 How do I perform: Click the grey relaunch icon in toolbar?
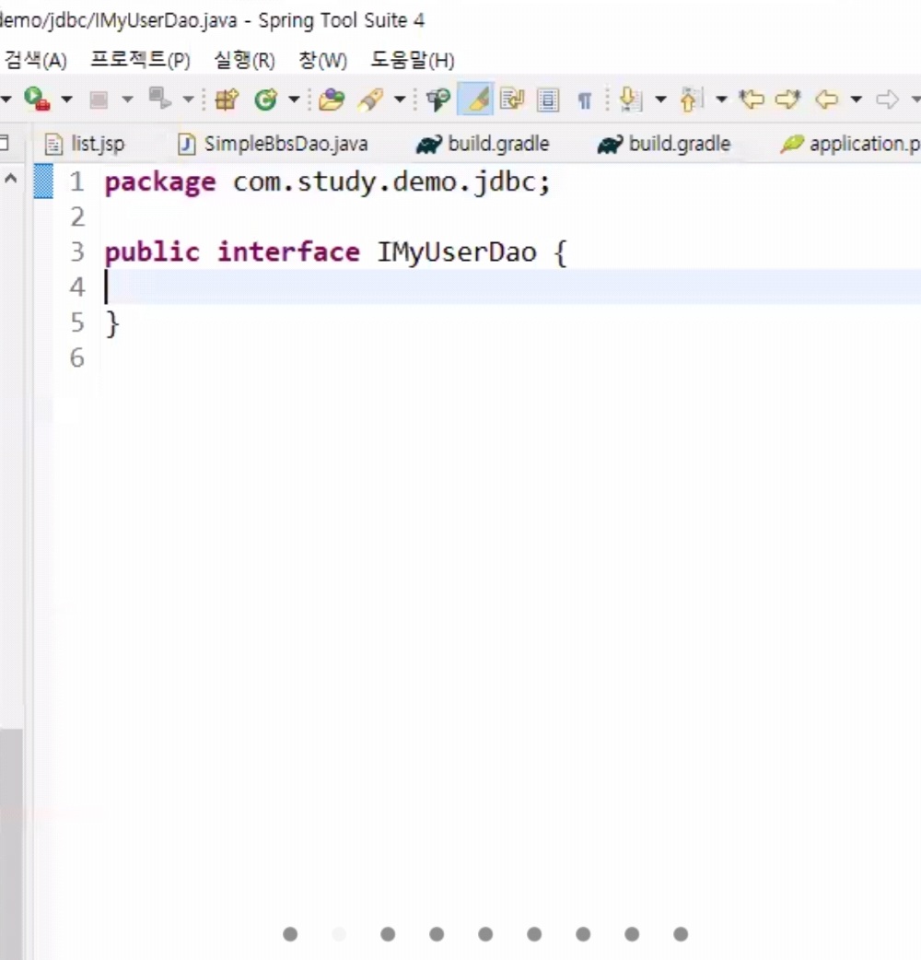pyautogui.click(x=160, y=99)
